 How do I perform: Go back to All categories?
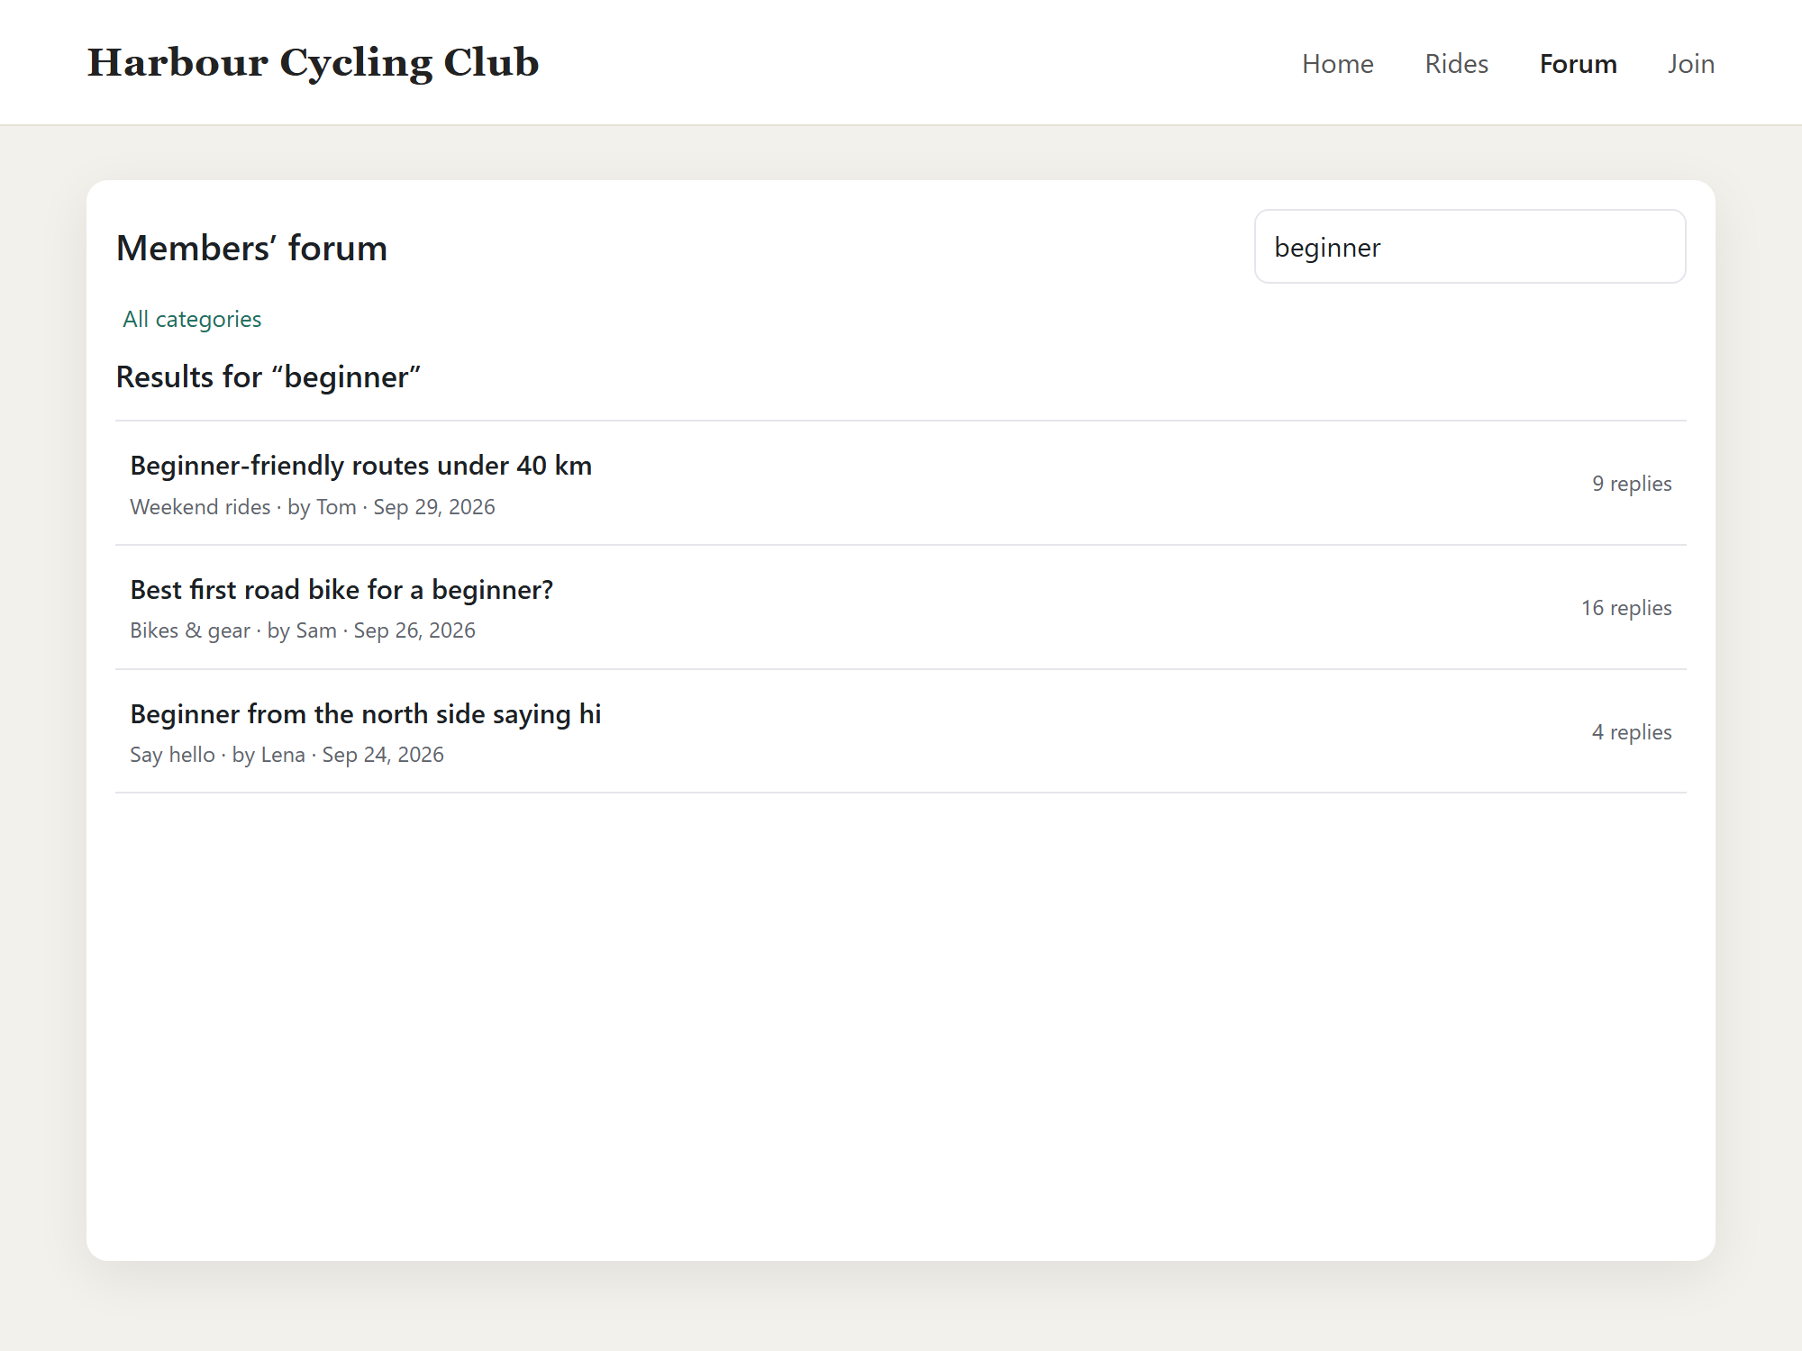192,319
